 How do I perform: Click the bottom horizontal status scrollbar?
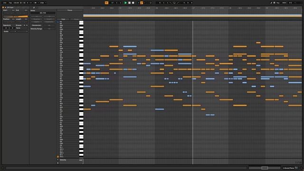pyautogui.click(x=126, y=168)
